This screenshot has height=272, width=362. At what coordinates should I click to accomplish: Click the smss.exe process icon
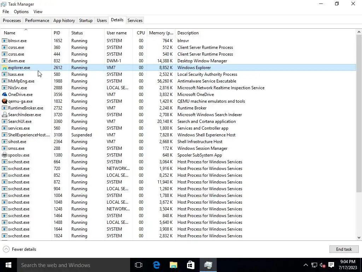tap(4, 148)
